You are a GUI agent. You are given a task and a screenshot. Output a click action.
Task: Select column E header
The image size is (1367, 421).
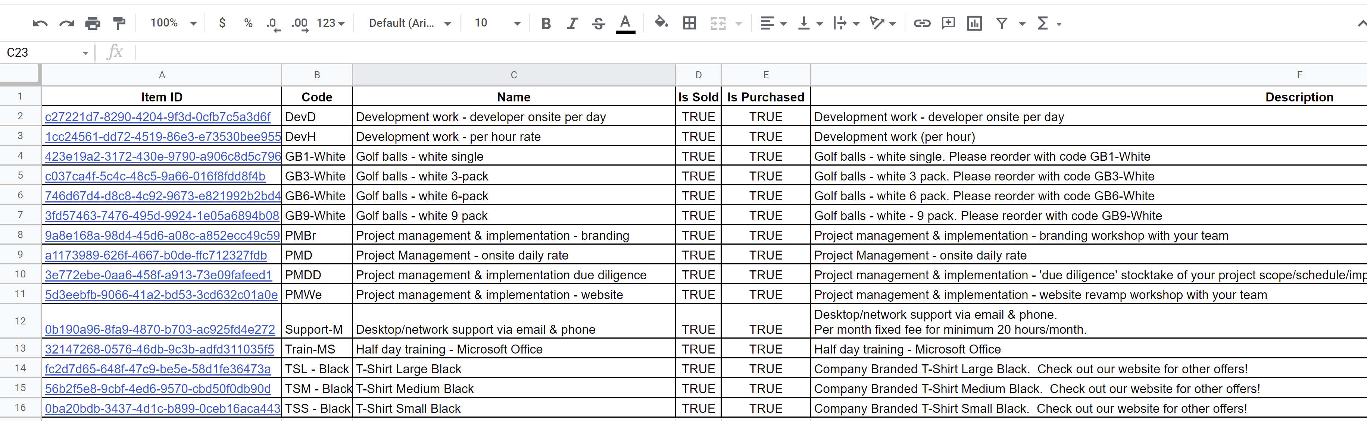click(x=766, y=75)
